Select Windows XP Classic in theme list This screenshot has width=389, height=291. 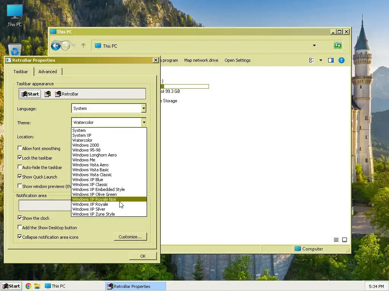pyautogui.click(x=109, y=185)
